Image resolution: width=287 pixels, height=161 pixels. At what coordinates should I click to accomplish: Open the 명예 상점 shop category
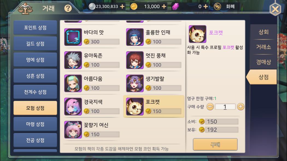[35, 59]
